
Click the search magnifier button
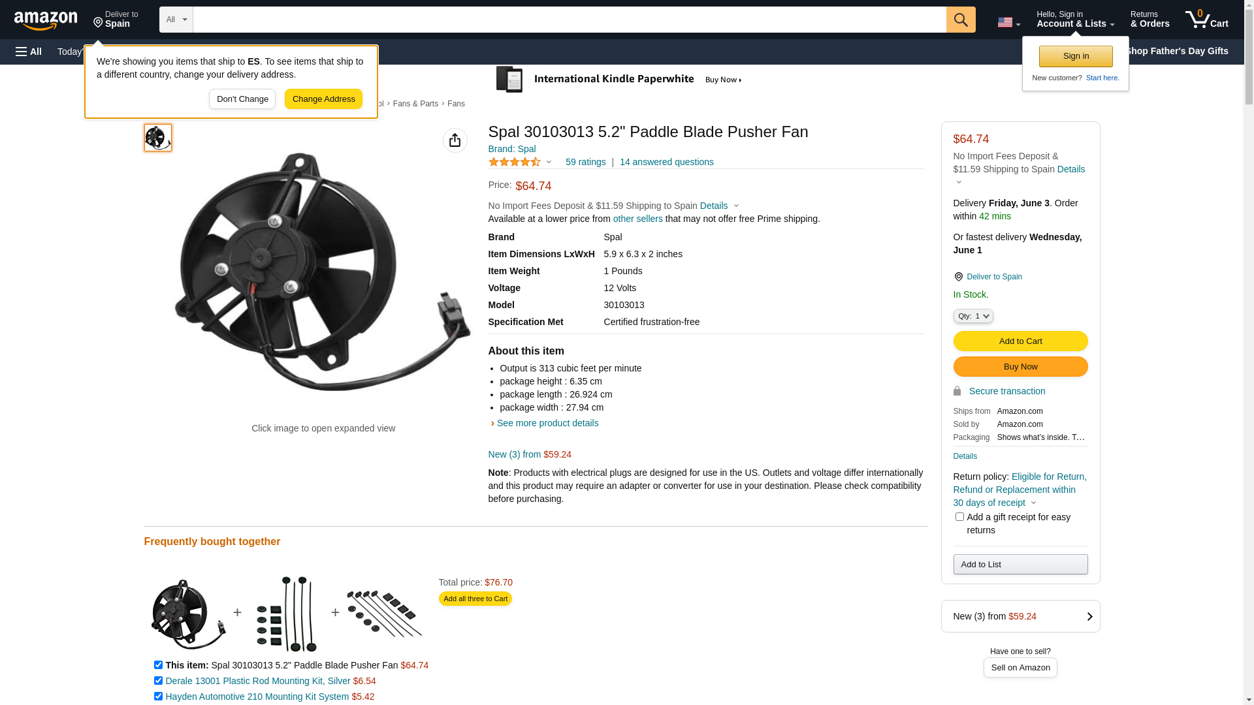click(960, 20)
